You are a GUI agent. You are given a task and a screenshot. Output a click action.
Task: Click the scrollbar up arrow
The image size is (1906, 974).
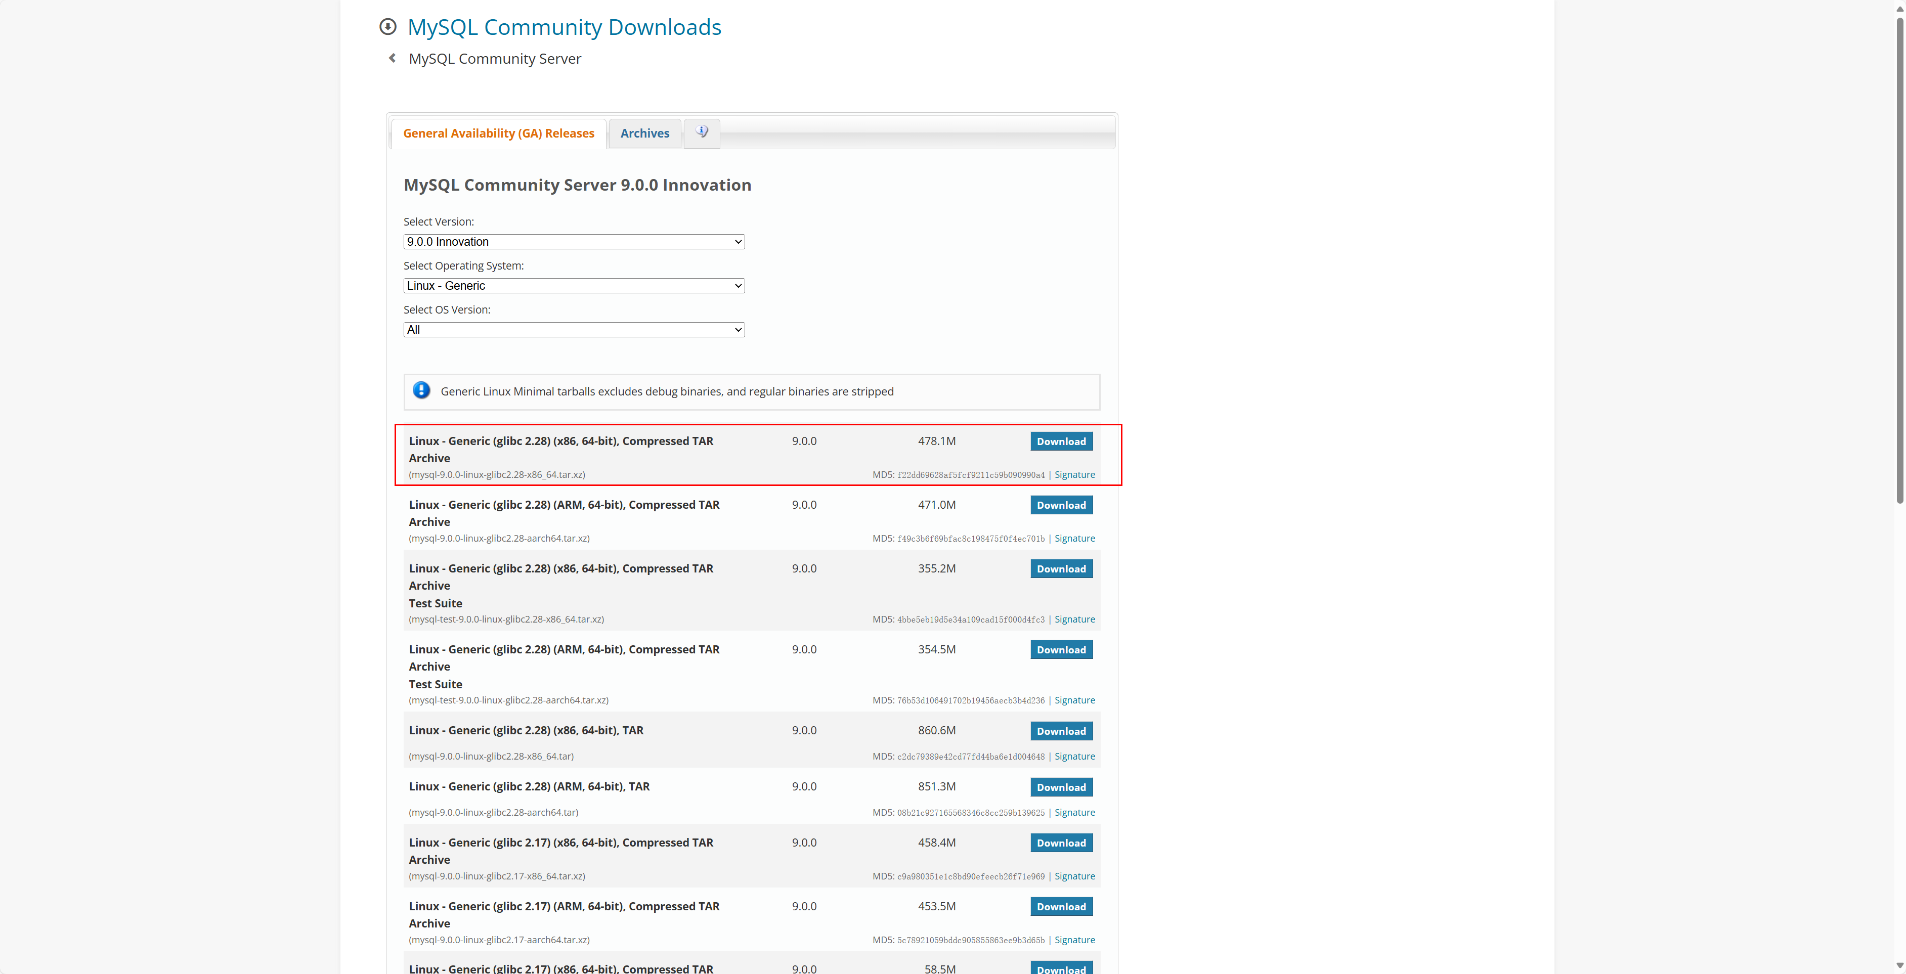point(1899,8)
